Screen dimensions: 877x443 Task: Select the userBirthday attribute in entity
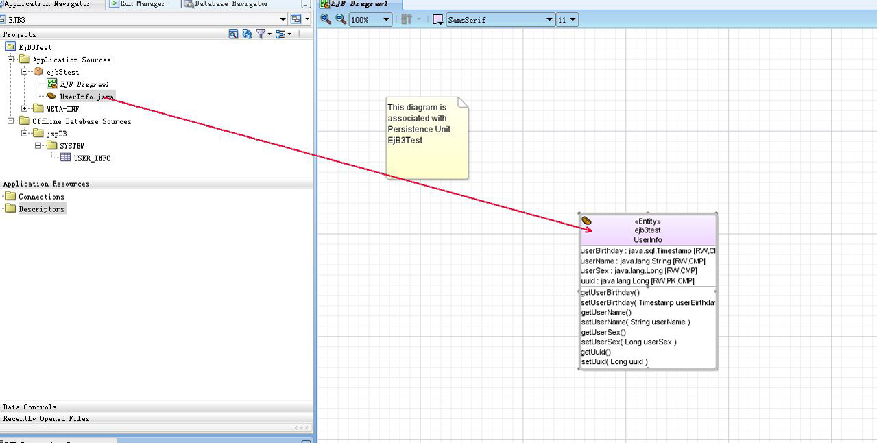(x=648, y=251)
